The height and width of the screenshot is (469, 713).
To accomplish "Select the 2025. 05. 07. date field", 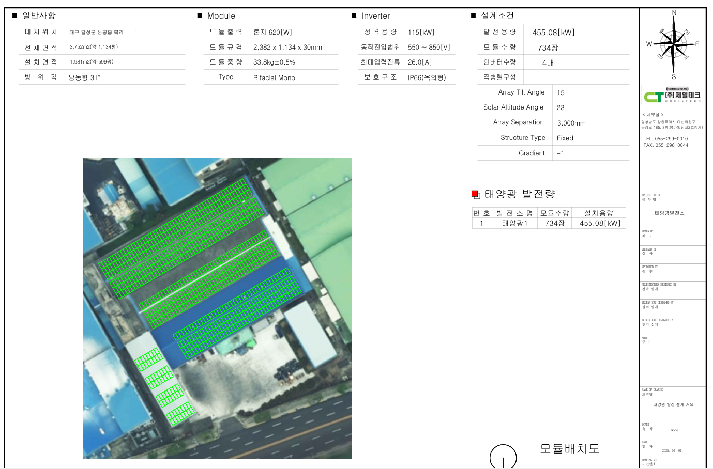I will coord(672,450).
